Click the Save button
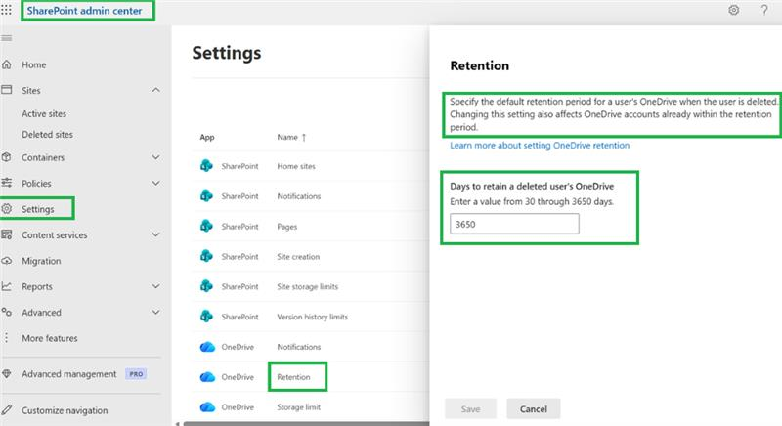This screenshot has width=782, height=426. click(470, 409)
